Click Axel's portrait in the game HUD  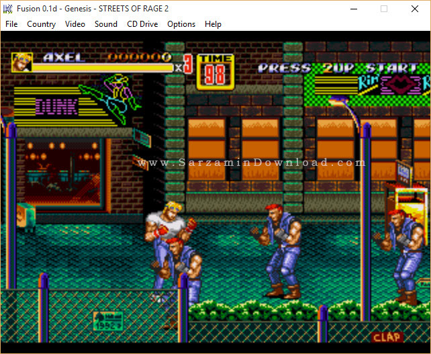(22, 62)
